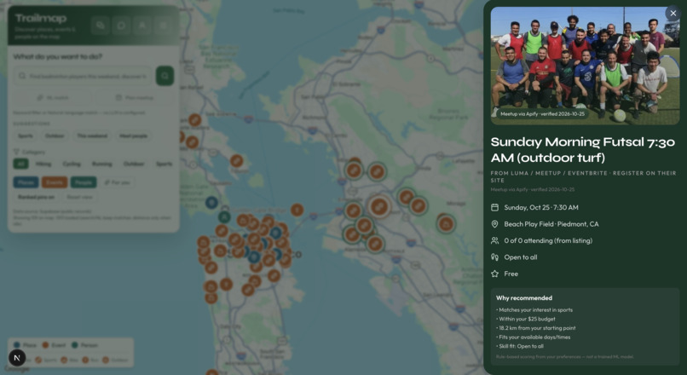The height and width of the screenshot is (375, 687).
Task: Choose the Sports suggestion chip
Action: coord(26,136)
